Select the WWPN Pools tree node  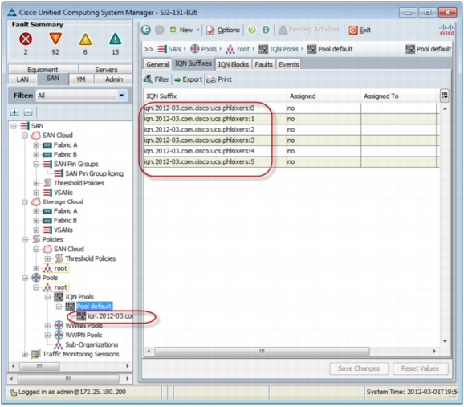[x=83, y=335]
